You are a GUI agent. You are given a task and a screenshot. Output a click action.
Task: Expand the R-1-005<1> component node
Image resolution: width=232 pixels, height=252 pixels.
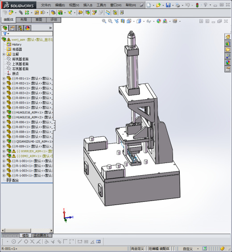(4, 175)
